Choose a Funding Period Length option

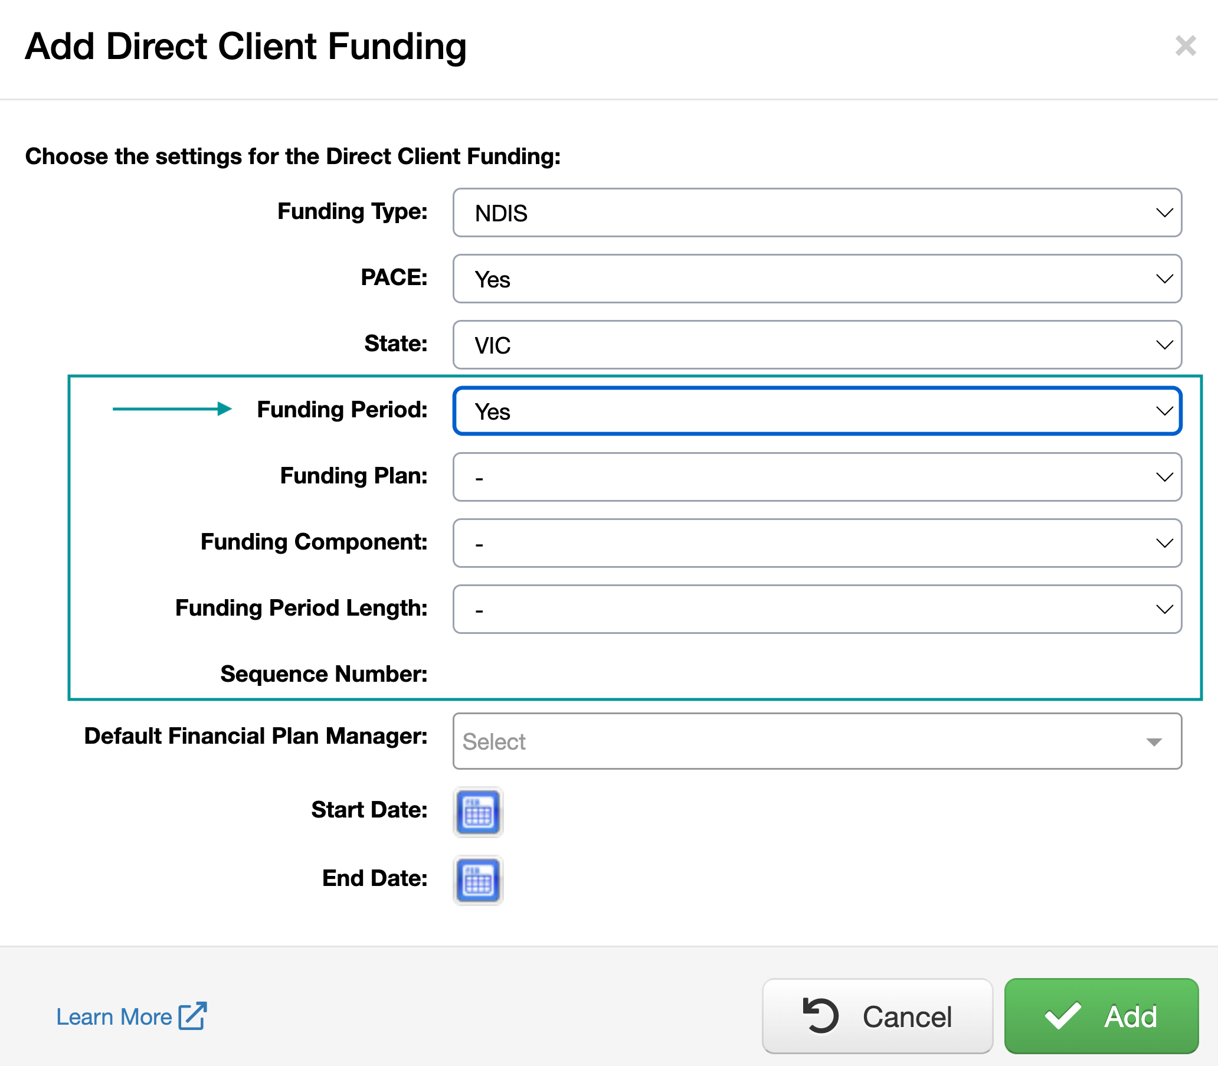tap(817, 609)
